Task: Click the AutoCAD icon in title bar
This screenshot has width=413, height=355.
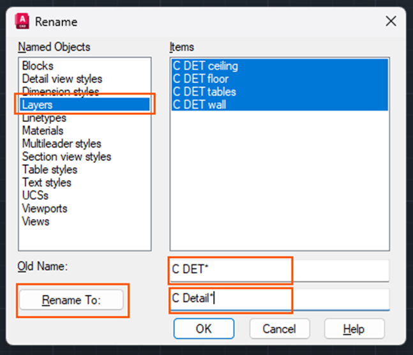Action: [x=22, y=22]
